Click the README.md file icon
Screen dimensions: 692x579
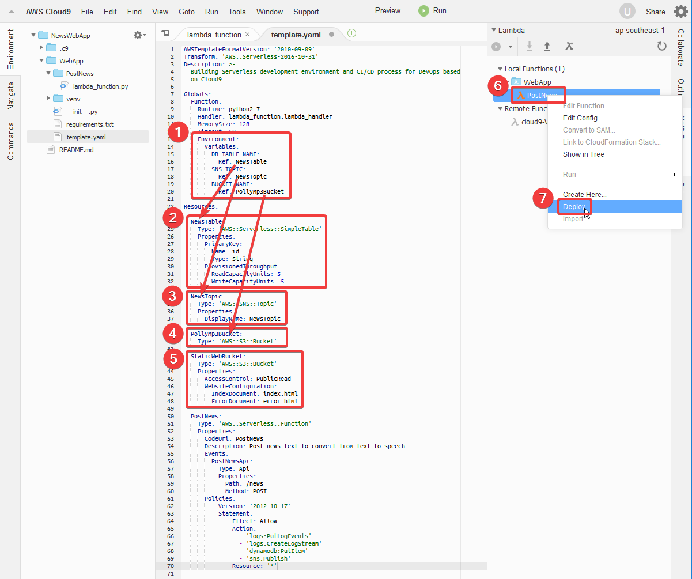coord(50,150)
